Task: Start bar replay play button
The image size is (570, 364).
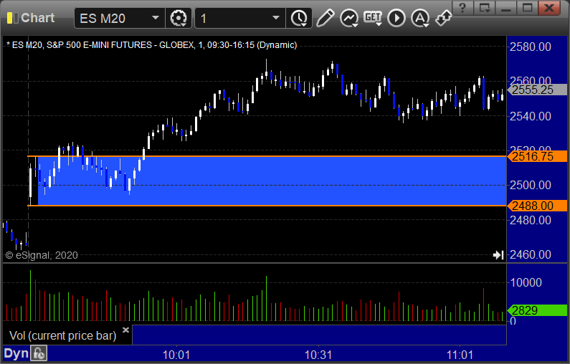Action: click(396, 18)
